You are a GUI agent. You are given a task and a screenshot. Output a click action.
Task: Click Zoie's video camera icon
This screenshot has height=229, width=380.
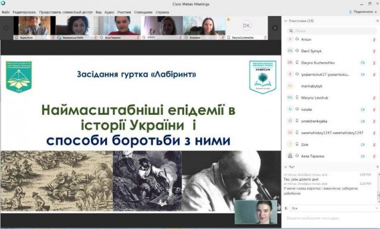point(363,145)
